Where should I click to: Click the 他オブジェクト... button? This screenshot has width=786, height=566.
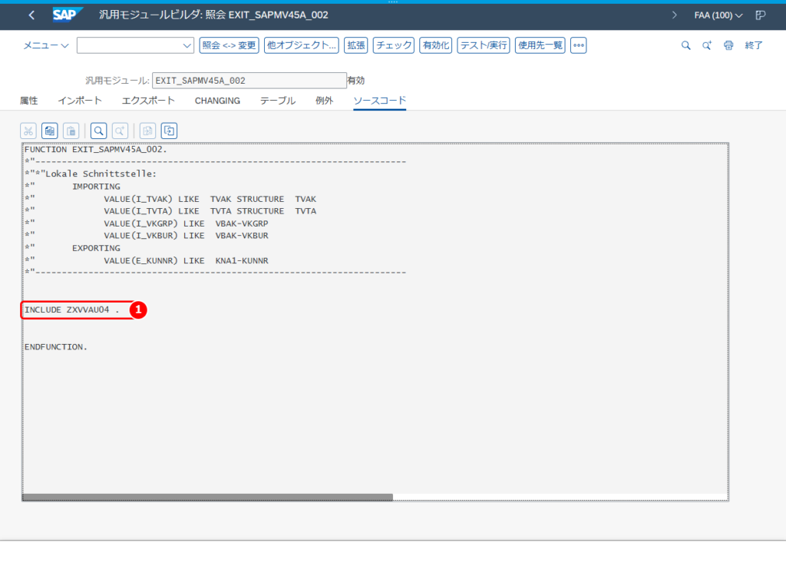[x=301, y=45]
